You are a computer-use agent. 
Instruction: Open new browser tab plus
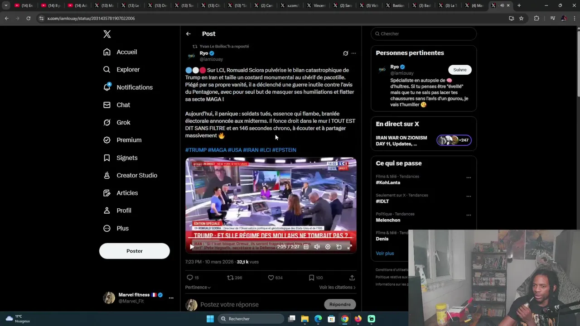point(519,5)
